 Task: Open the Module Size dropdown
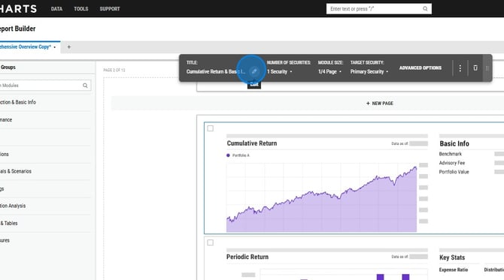pos(329,71)
